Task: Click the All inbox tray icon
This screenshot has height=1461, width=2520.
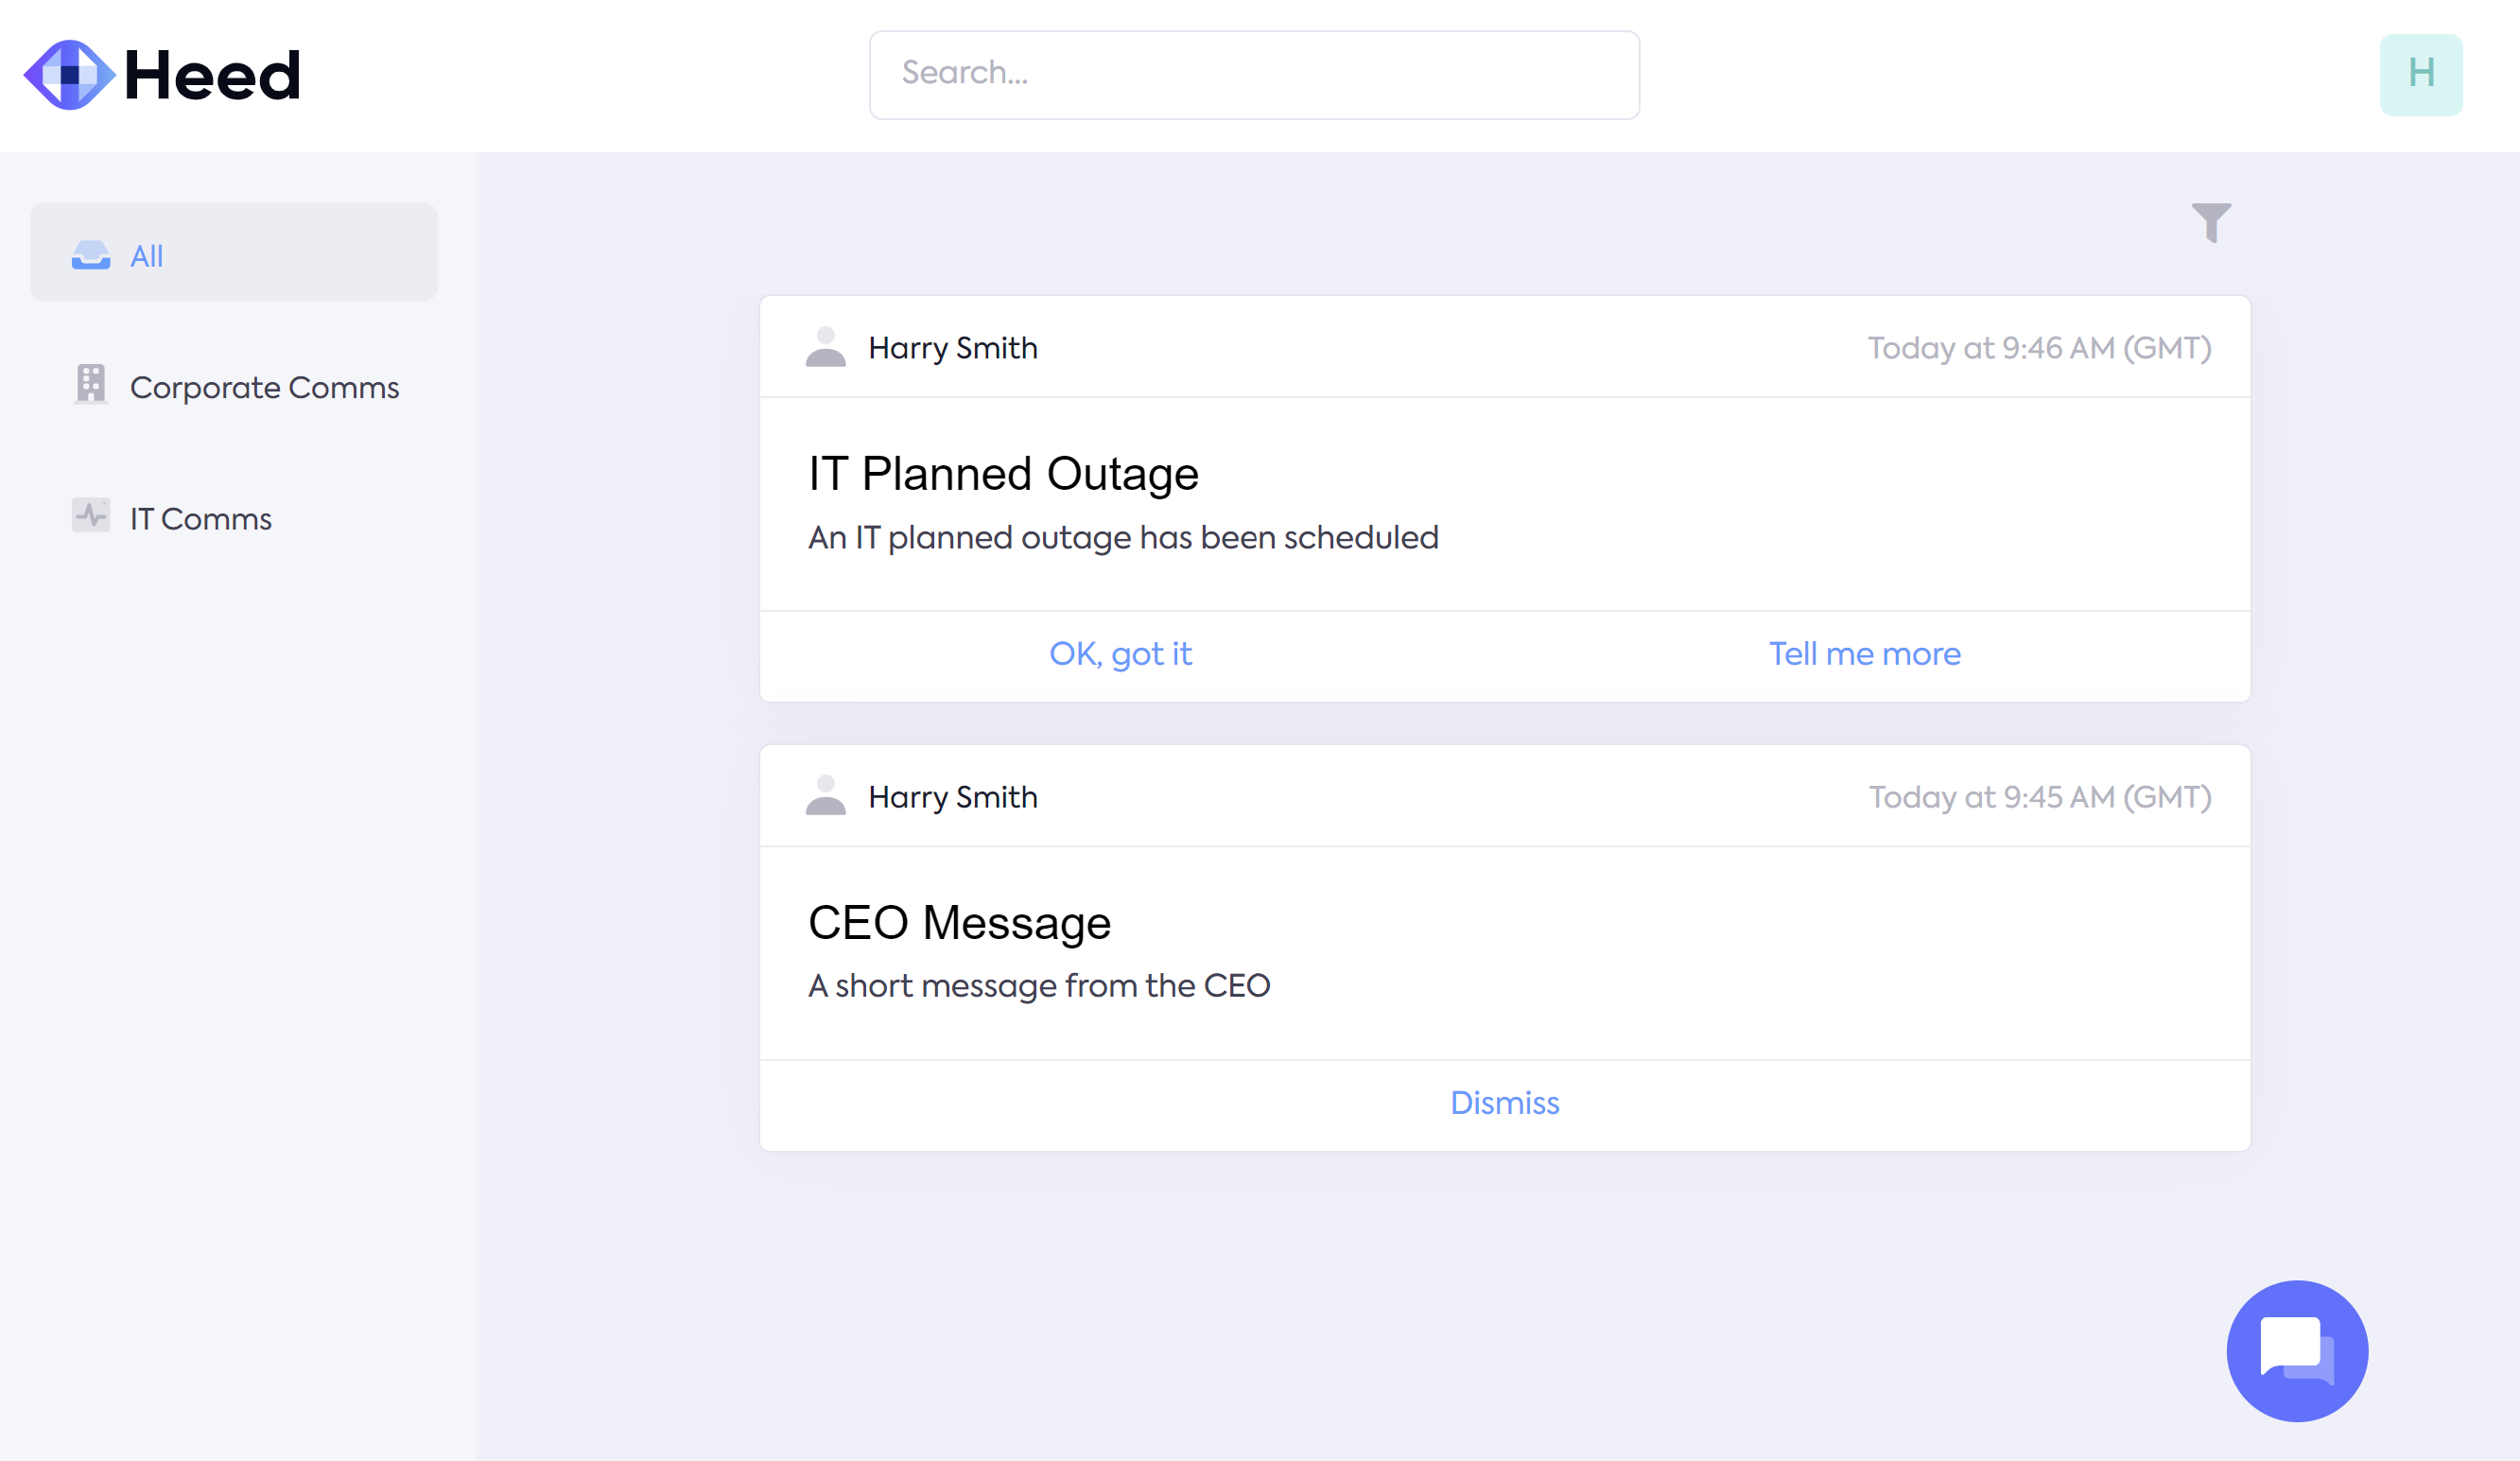Action: pos(91,256)
